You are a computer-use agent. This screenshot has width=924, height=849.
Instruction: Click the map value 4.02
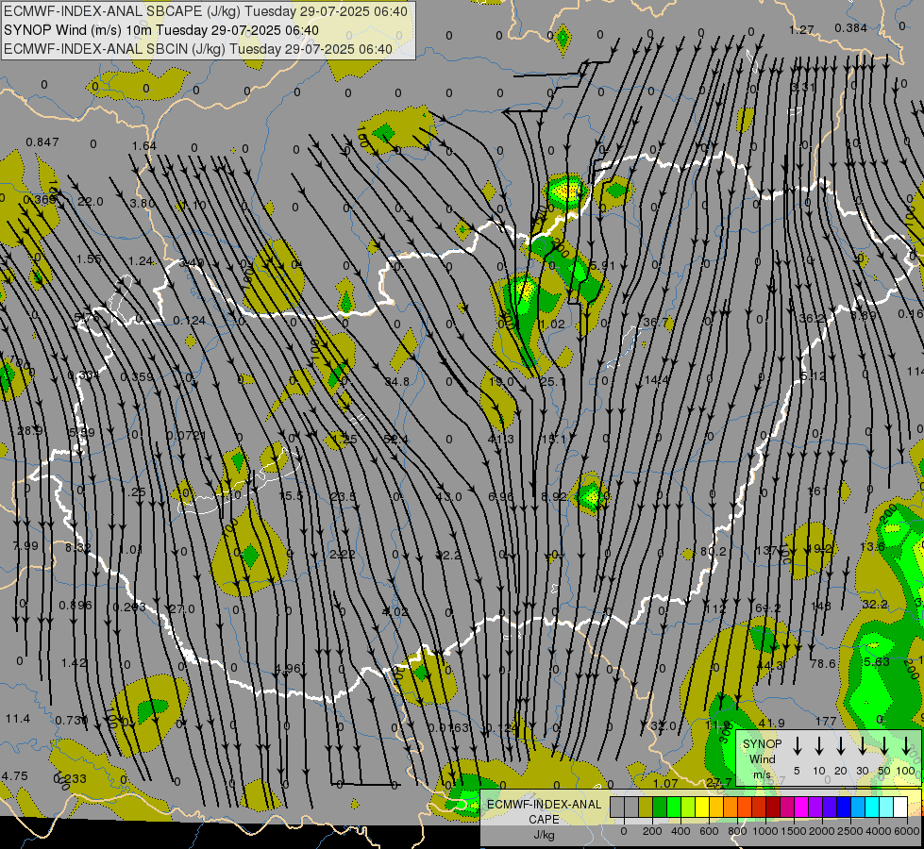tap(395, 611)
